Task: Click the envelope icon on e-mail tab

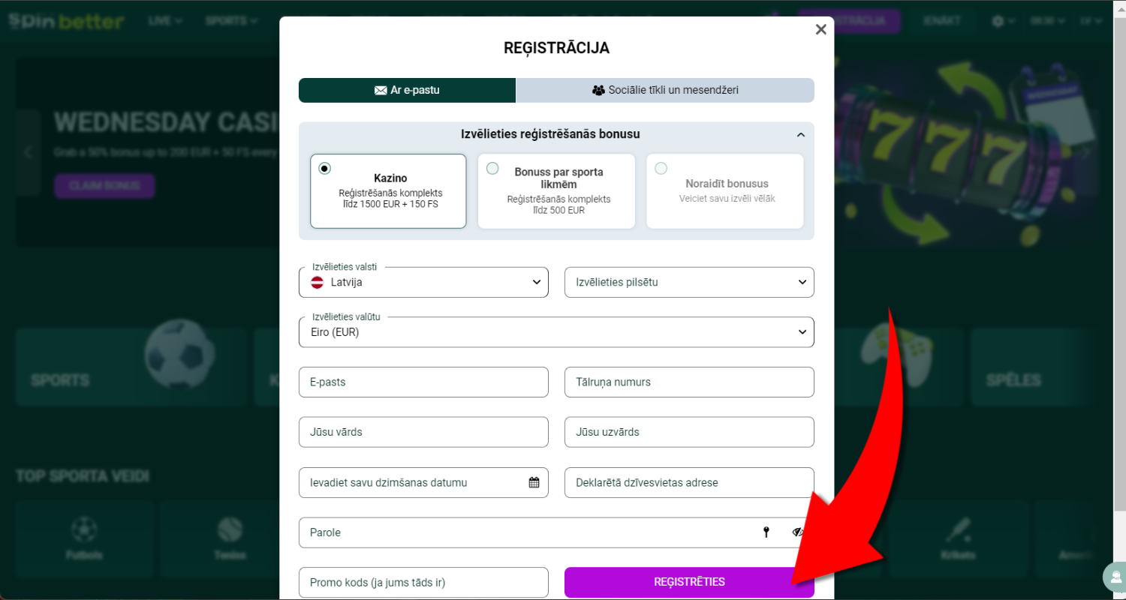Action: coord(381,90)
